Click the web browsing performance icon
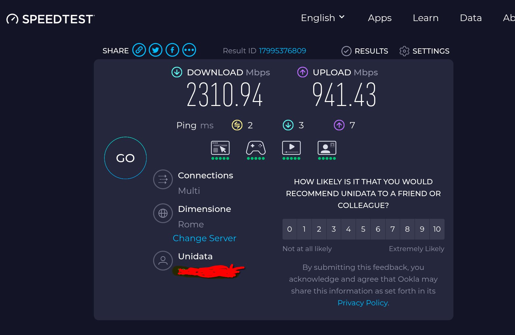515x335 pixels. point(220,148)
